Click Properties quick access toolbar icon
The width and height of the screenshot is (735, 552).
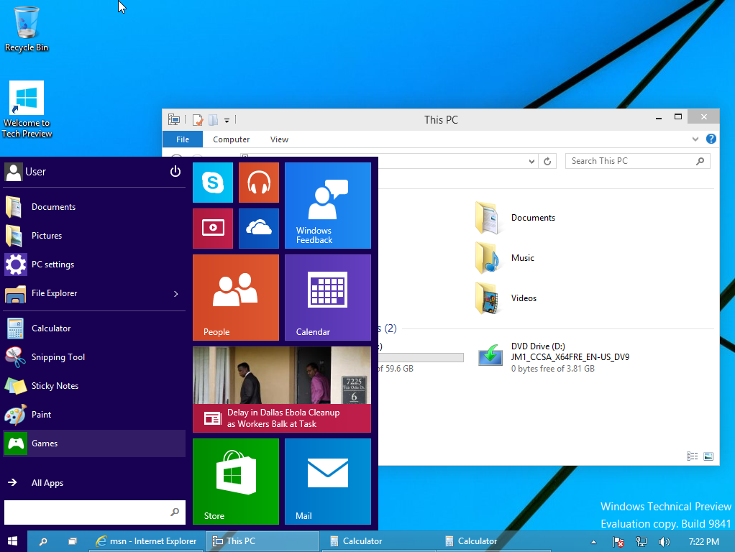pos(198,120)
